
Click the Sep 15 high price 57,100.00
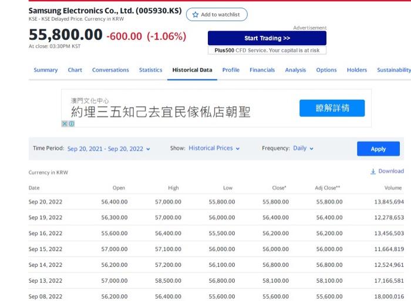pyautogui.click(x=168, y=249)
